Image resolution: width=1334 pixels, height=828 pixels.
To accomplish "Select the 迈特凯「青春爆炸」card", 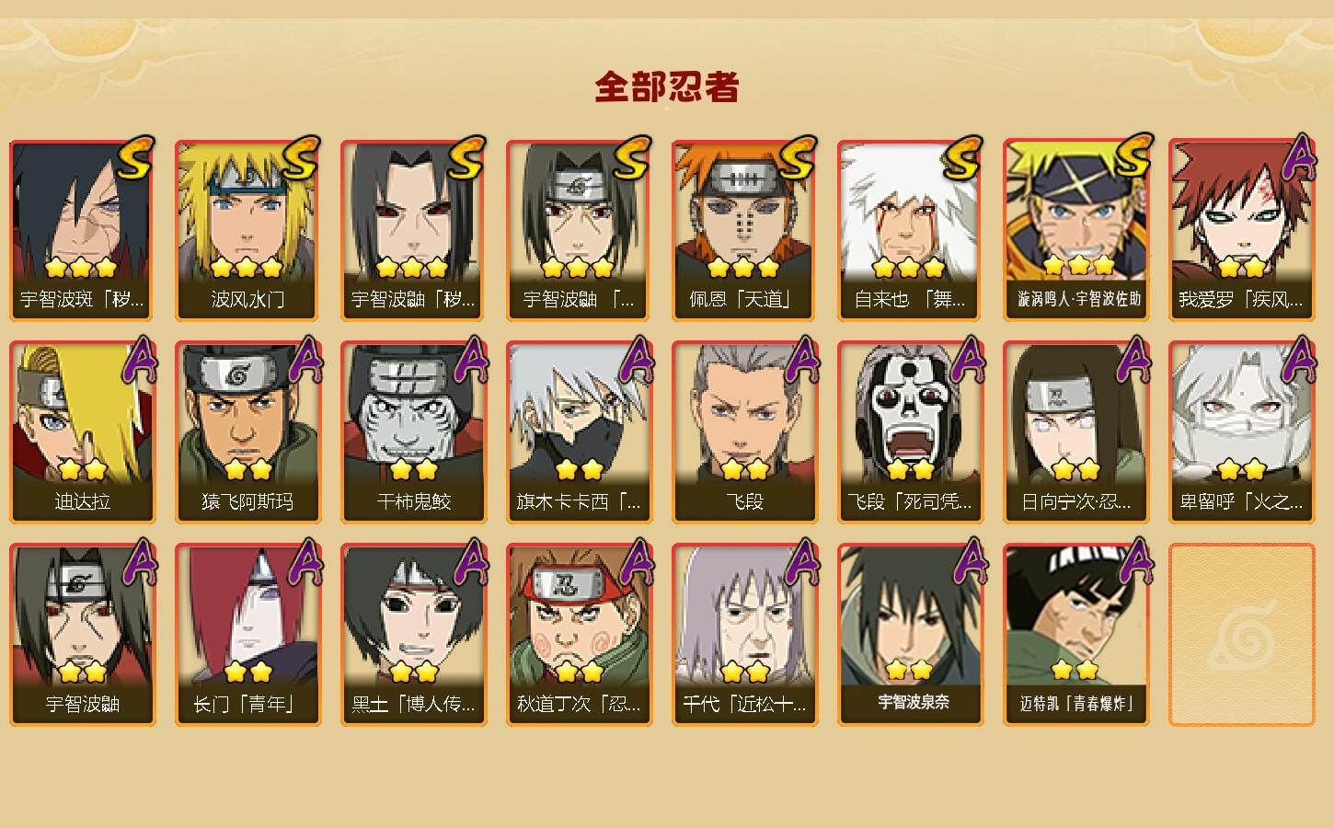I will click(x=1075, y=635).
